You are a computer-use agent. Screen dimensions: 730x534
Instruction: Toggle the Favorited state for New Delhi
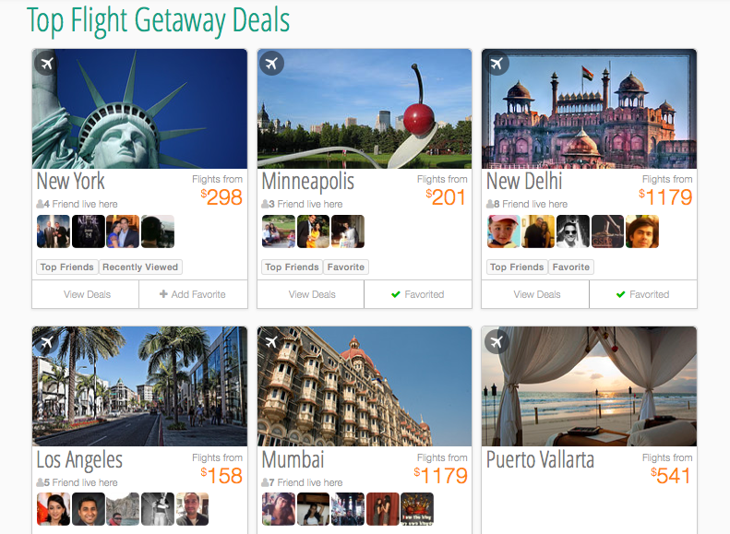coord(643,294)
